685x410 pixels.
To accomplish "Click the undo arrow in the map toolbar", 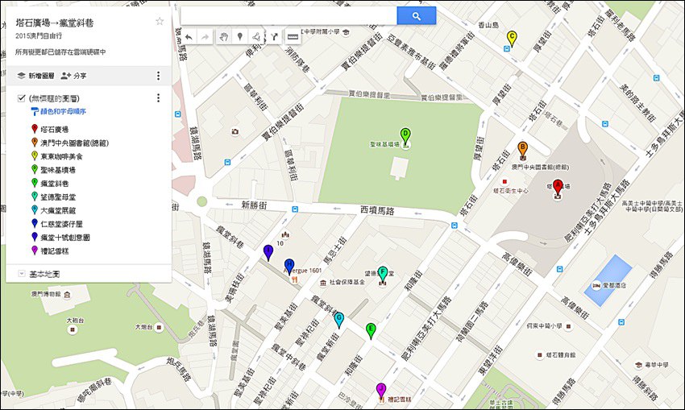I will tap(189, 36).
